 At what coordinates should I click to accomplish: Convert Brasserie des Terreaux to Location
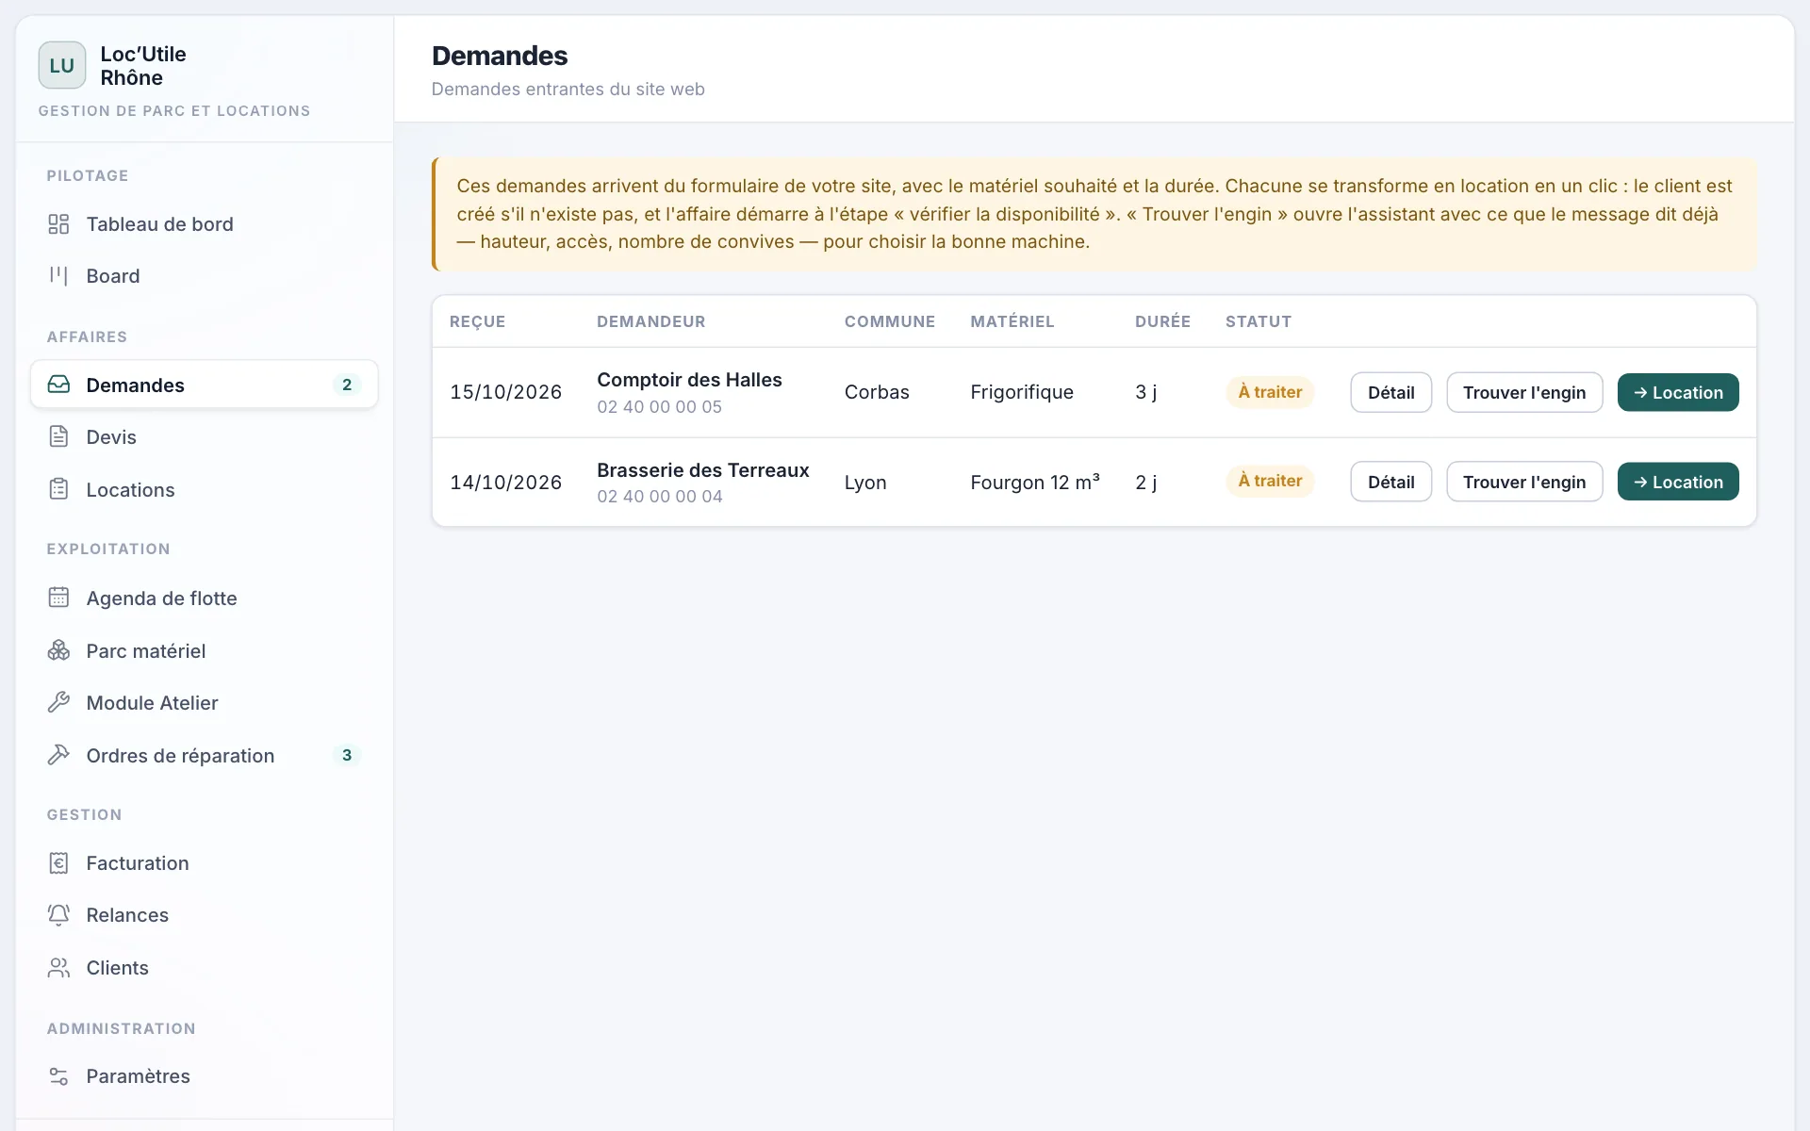pyautogui.click(x=1678, y=482)
